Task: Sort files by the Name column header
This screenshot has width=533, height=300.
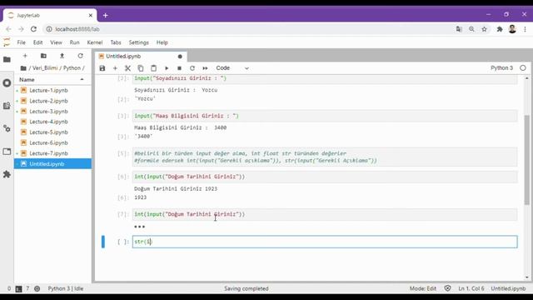Action: coord(52,80)
